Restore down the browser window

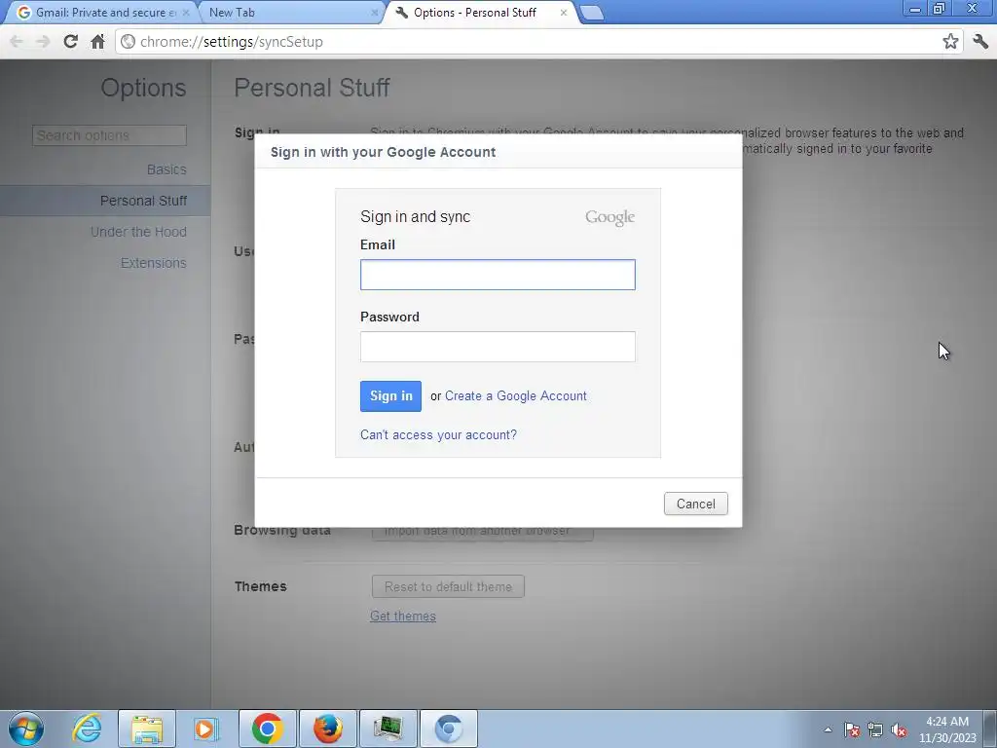940,9
